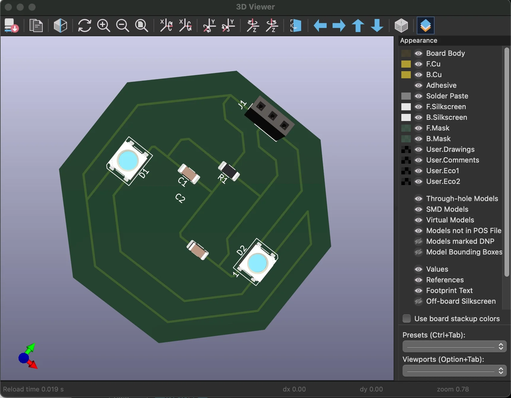Copy 3D image to clipboard
This screenshot has height=398, width=511.
pyautogui.click(x=36, y=26)
